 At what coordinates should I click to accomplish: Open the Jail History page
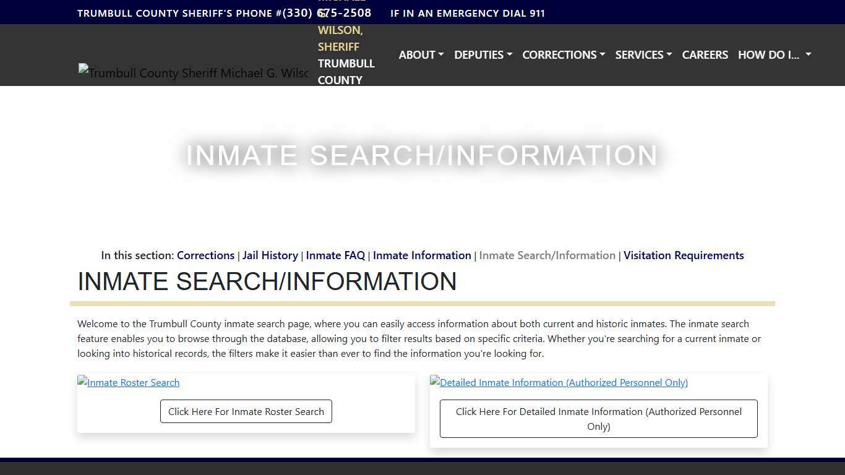270,255
